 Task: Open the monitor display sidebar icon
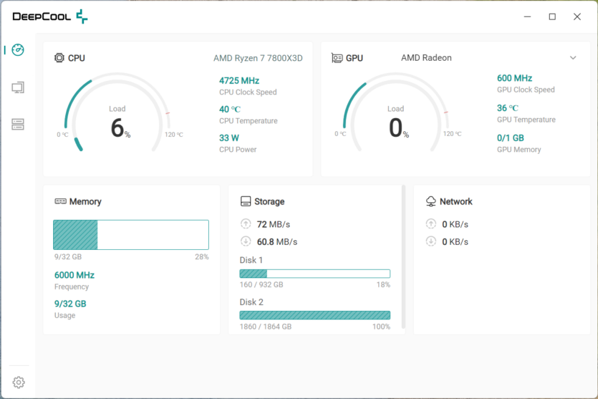(x=18, y=87)
